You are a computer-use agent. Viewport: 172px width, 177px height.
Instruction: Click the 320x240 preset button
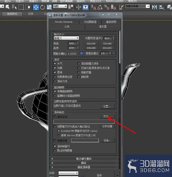[91, 44]
